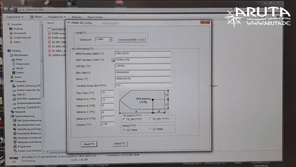Open the Organisieren menu in Explorer

click(15, 17)
